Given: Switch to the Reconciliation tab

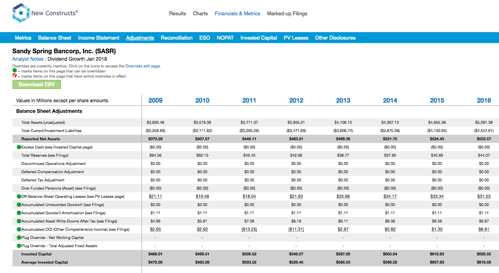Looking at the screenshot, I should [x=177, y=38].
